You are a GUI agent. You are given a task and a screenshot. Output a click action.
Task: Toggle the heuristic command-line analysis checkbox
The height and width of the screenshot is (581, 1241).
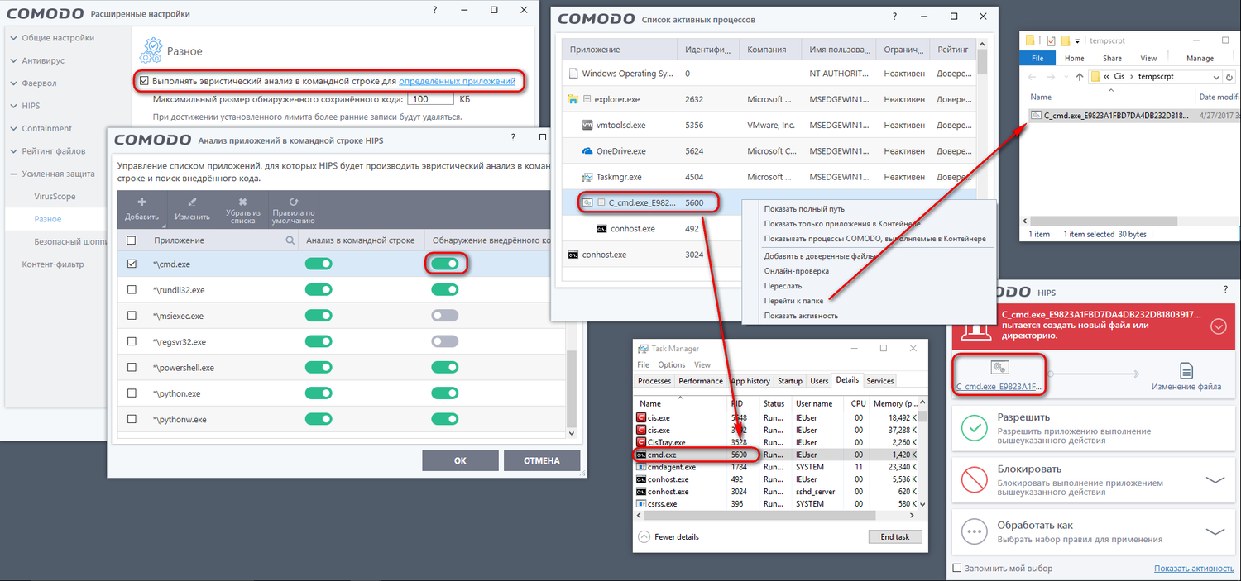145,81
